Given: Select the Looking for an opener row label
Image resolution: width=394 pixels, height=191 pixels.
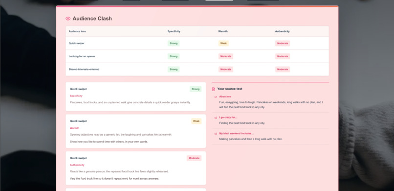Looking at the screenshot, I should [82, 56].
